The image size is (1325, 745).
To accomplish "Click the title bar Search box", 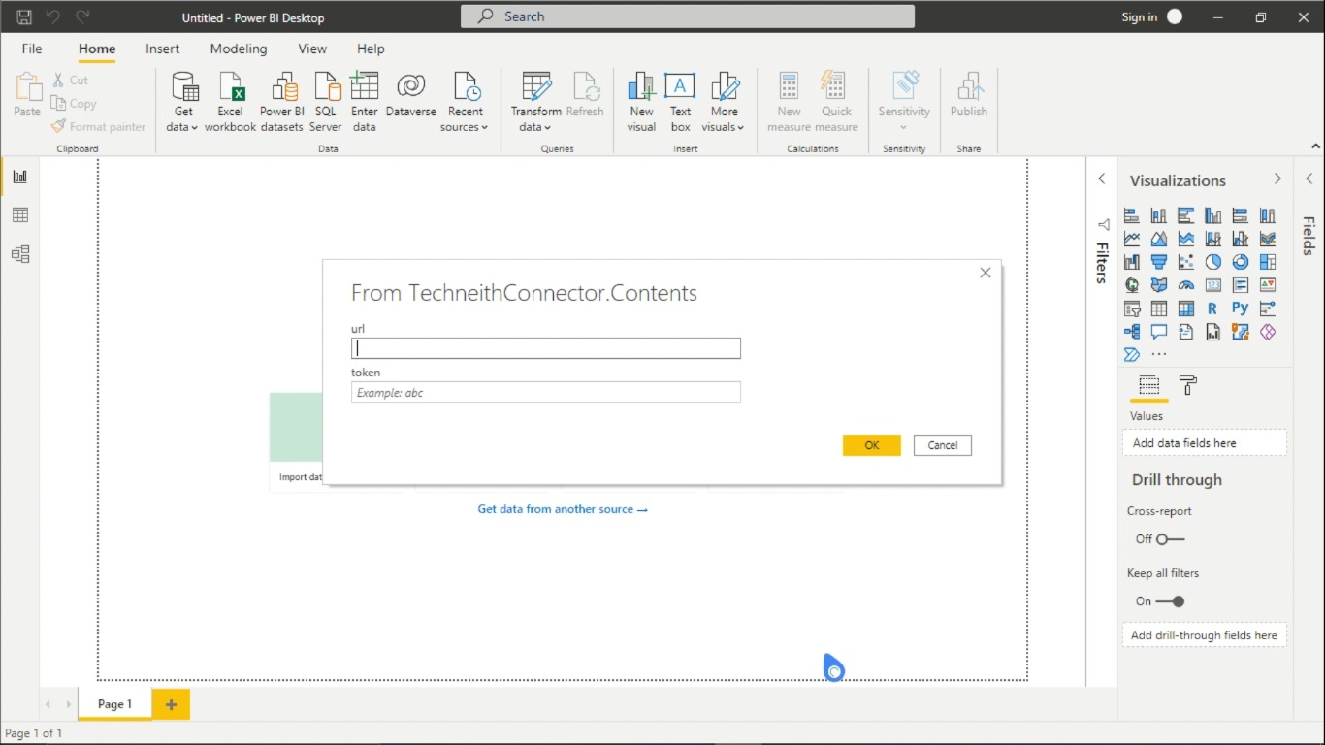I will click(688, 16).
